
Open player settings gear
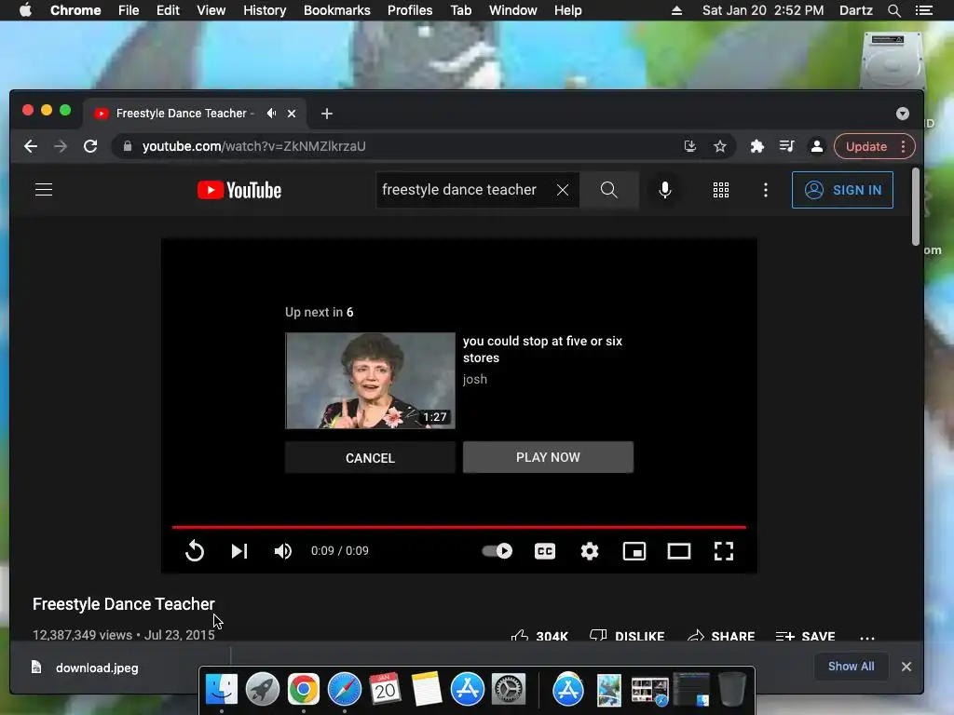(590, 551)
